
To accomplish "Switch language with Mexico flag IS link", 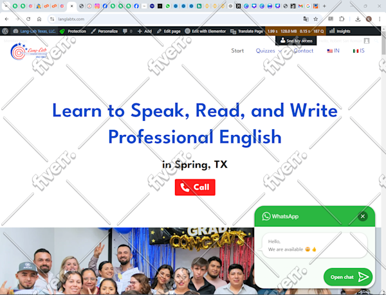I will 358,51.
